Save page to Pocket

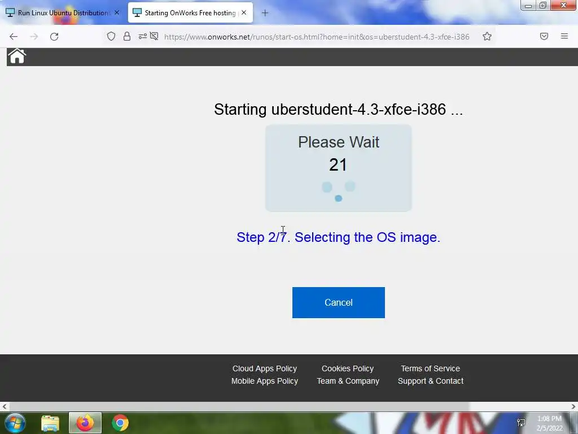544,36
